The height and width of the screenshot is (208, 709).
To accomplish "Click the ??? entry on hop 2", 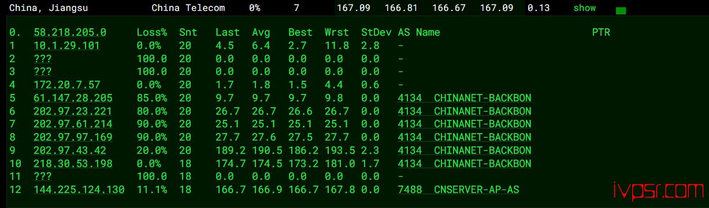I will (x=43, y=59).
